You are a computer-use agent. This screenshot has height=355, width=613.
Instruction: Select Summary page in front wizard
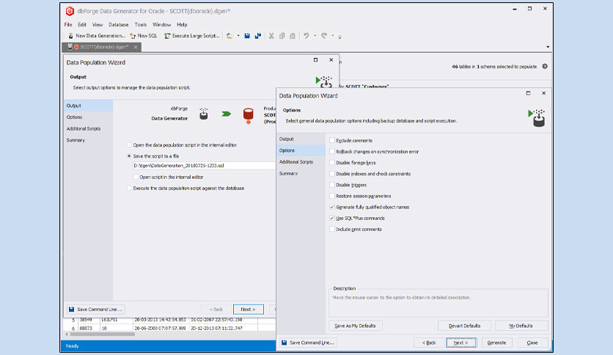tap(301, 173)
